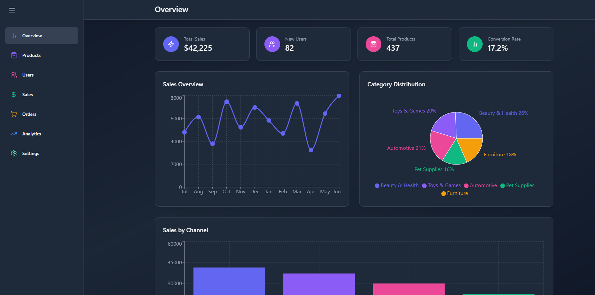This screenshot has width=595, height=295.
Task: Switch to the Users section
Action: [28, 75]
